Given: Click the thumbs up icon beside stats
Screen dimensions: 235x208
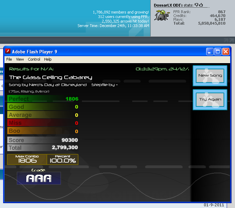Looking at the screenshot, I should tap(201, 5).
